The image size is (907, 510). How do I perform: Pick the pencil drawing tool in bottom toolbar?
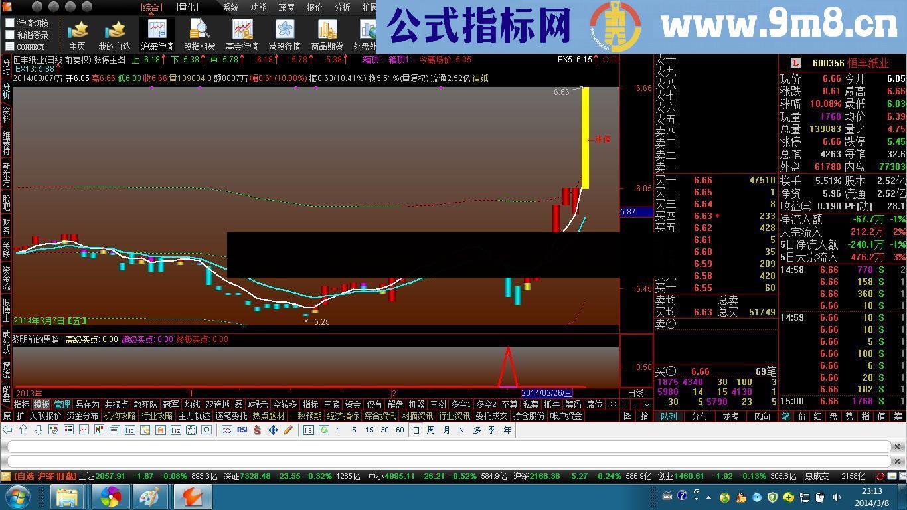(288, 430)
